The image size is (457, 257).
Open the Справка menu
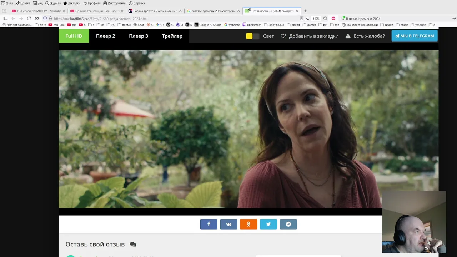(137, 3)
